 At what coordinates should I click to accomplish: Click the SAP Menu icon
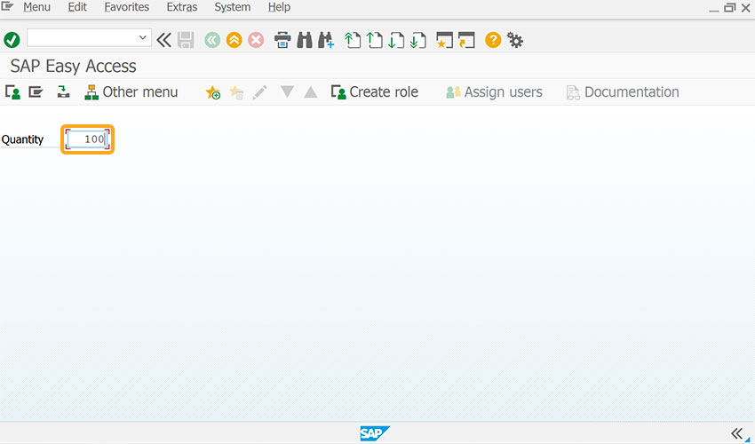tap(36, 91)
